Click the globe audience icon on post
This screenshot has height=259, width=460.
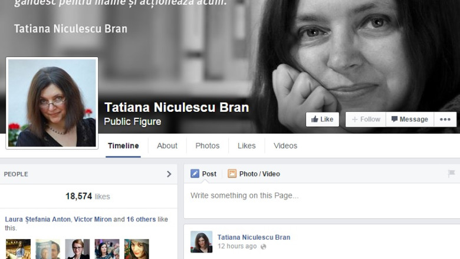tap(263, 247)
